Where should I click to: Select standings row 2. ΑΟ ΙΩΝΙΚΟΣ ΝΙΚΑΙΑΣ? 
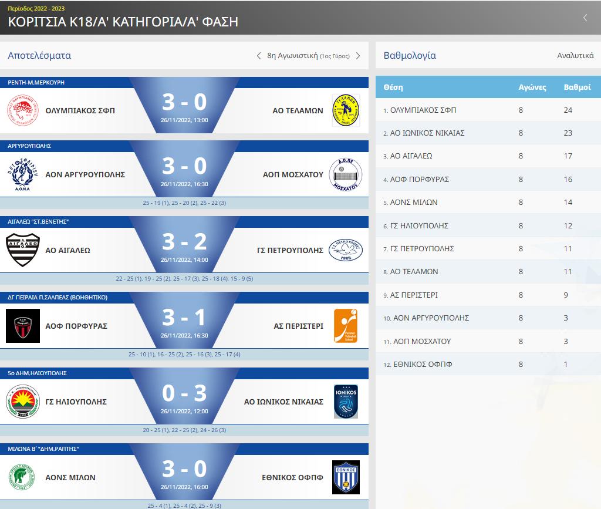(x=488, y=133)
